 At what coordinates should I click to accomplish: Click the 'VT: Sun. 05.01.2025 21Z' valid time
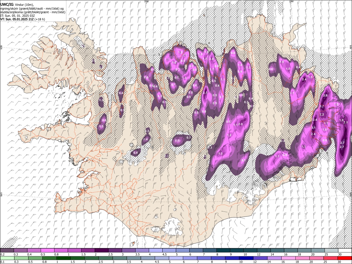17,19
